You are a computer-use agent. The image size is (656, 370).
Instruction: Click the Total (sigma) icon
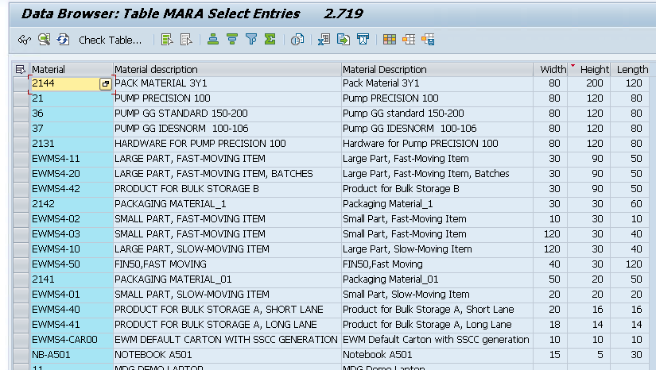pos(270,40)
